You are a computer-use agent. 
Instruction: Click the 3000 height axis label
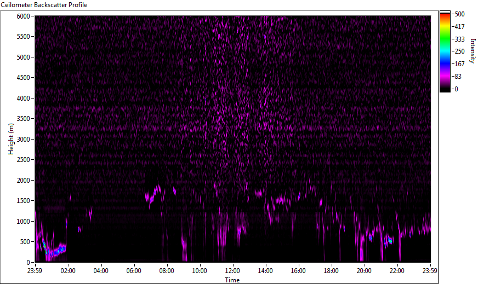coord(23,140)
